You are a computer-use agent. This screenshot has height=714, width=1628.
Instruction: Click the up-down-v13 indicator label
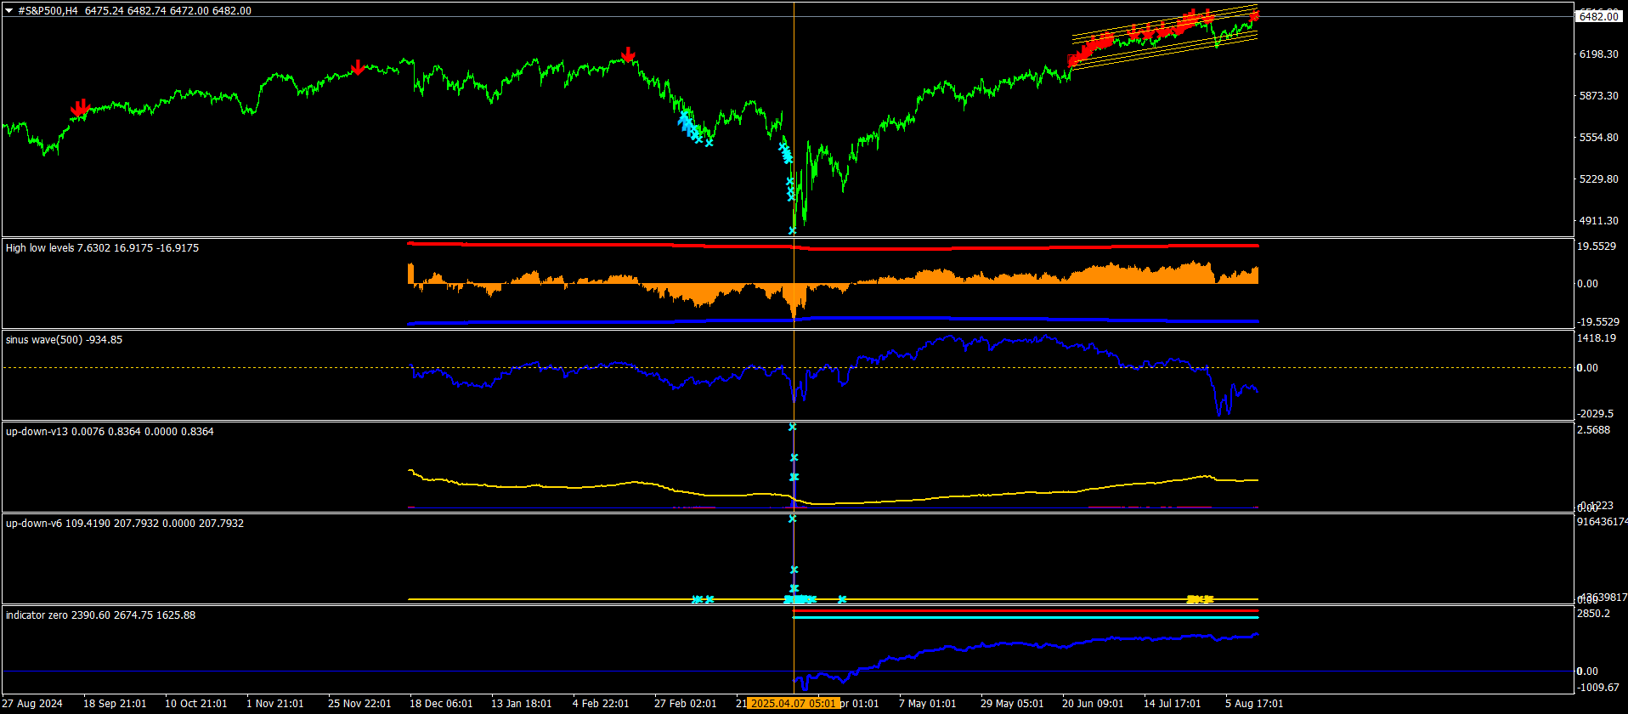pos(110,432)
